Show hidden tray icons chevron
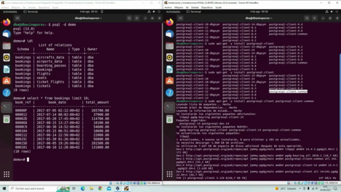The image size is (341, 192). click(300, 188)
